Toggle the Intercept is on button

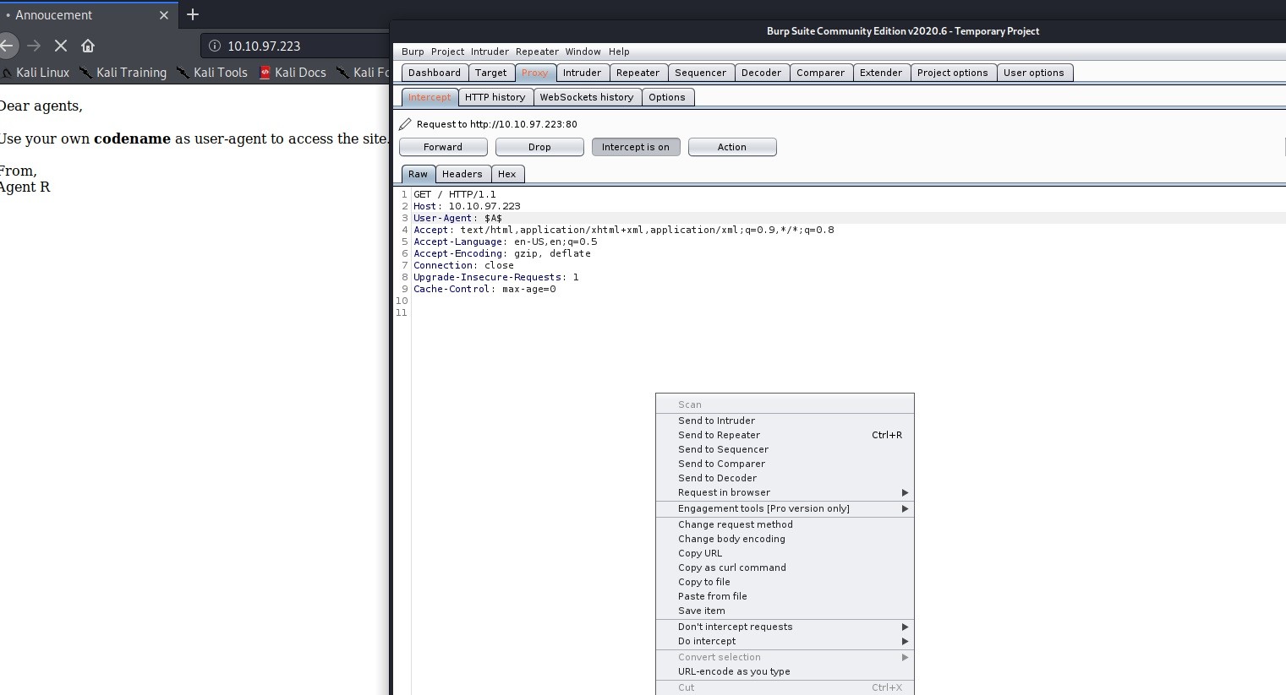point(635,147)
